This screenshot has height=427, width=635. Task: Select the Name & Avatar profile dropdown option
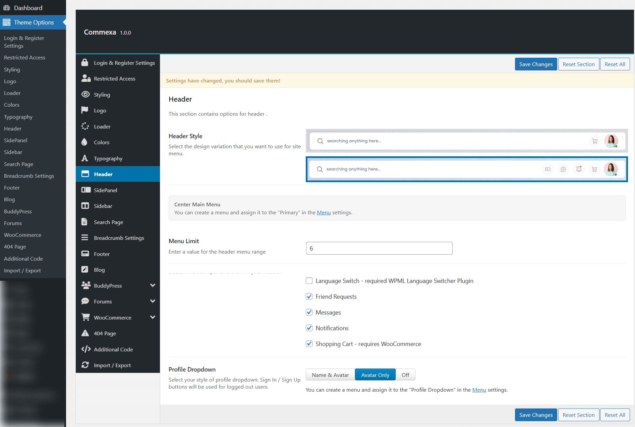[x=330, y=375]
